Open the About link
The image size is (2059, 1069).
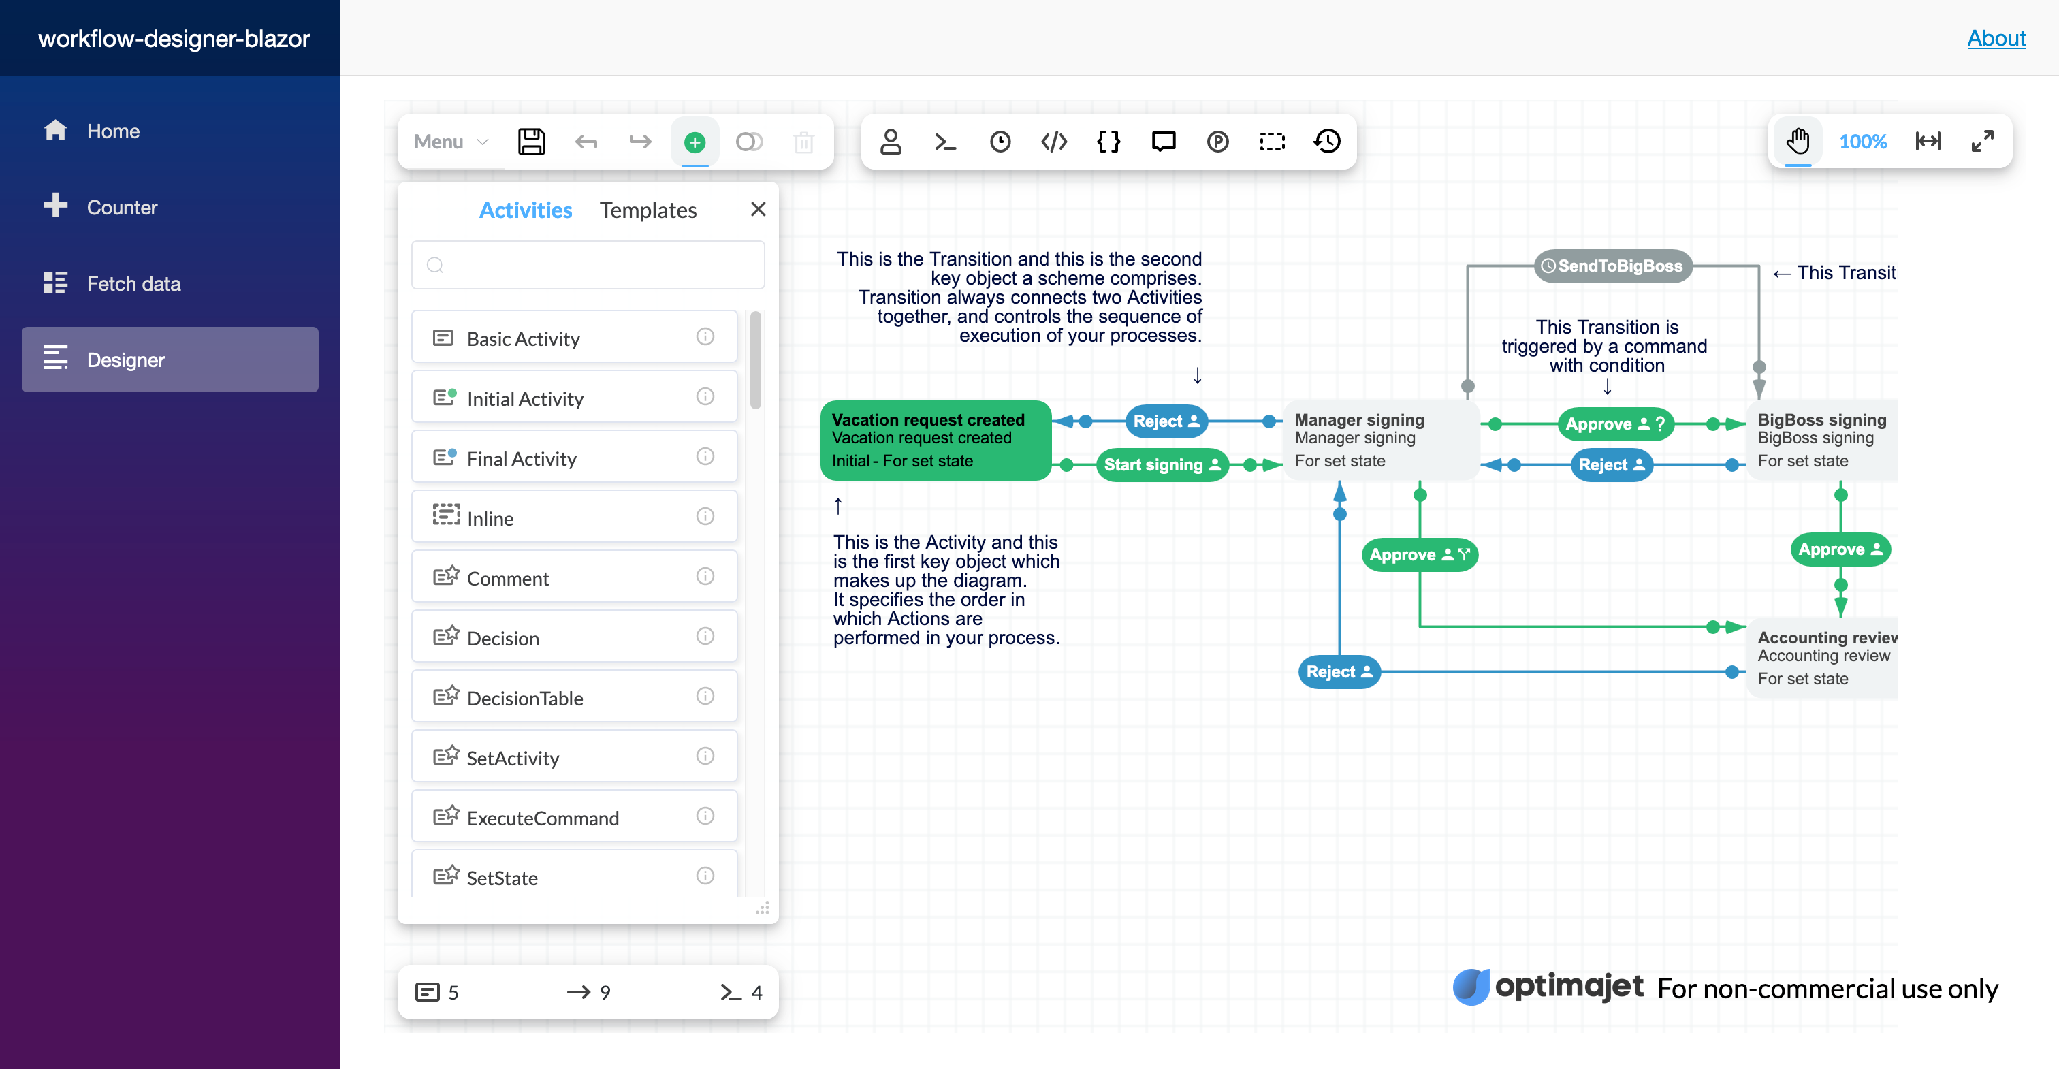1996,37
